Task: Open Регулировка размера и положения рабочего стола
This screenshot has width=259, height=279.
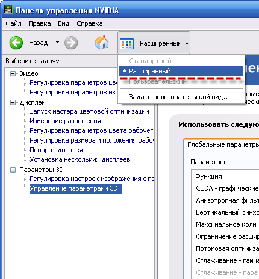Action: pyautogui.click(x=92, y=140)
